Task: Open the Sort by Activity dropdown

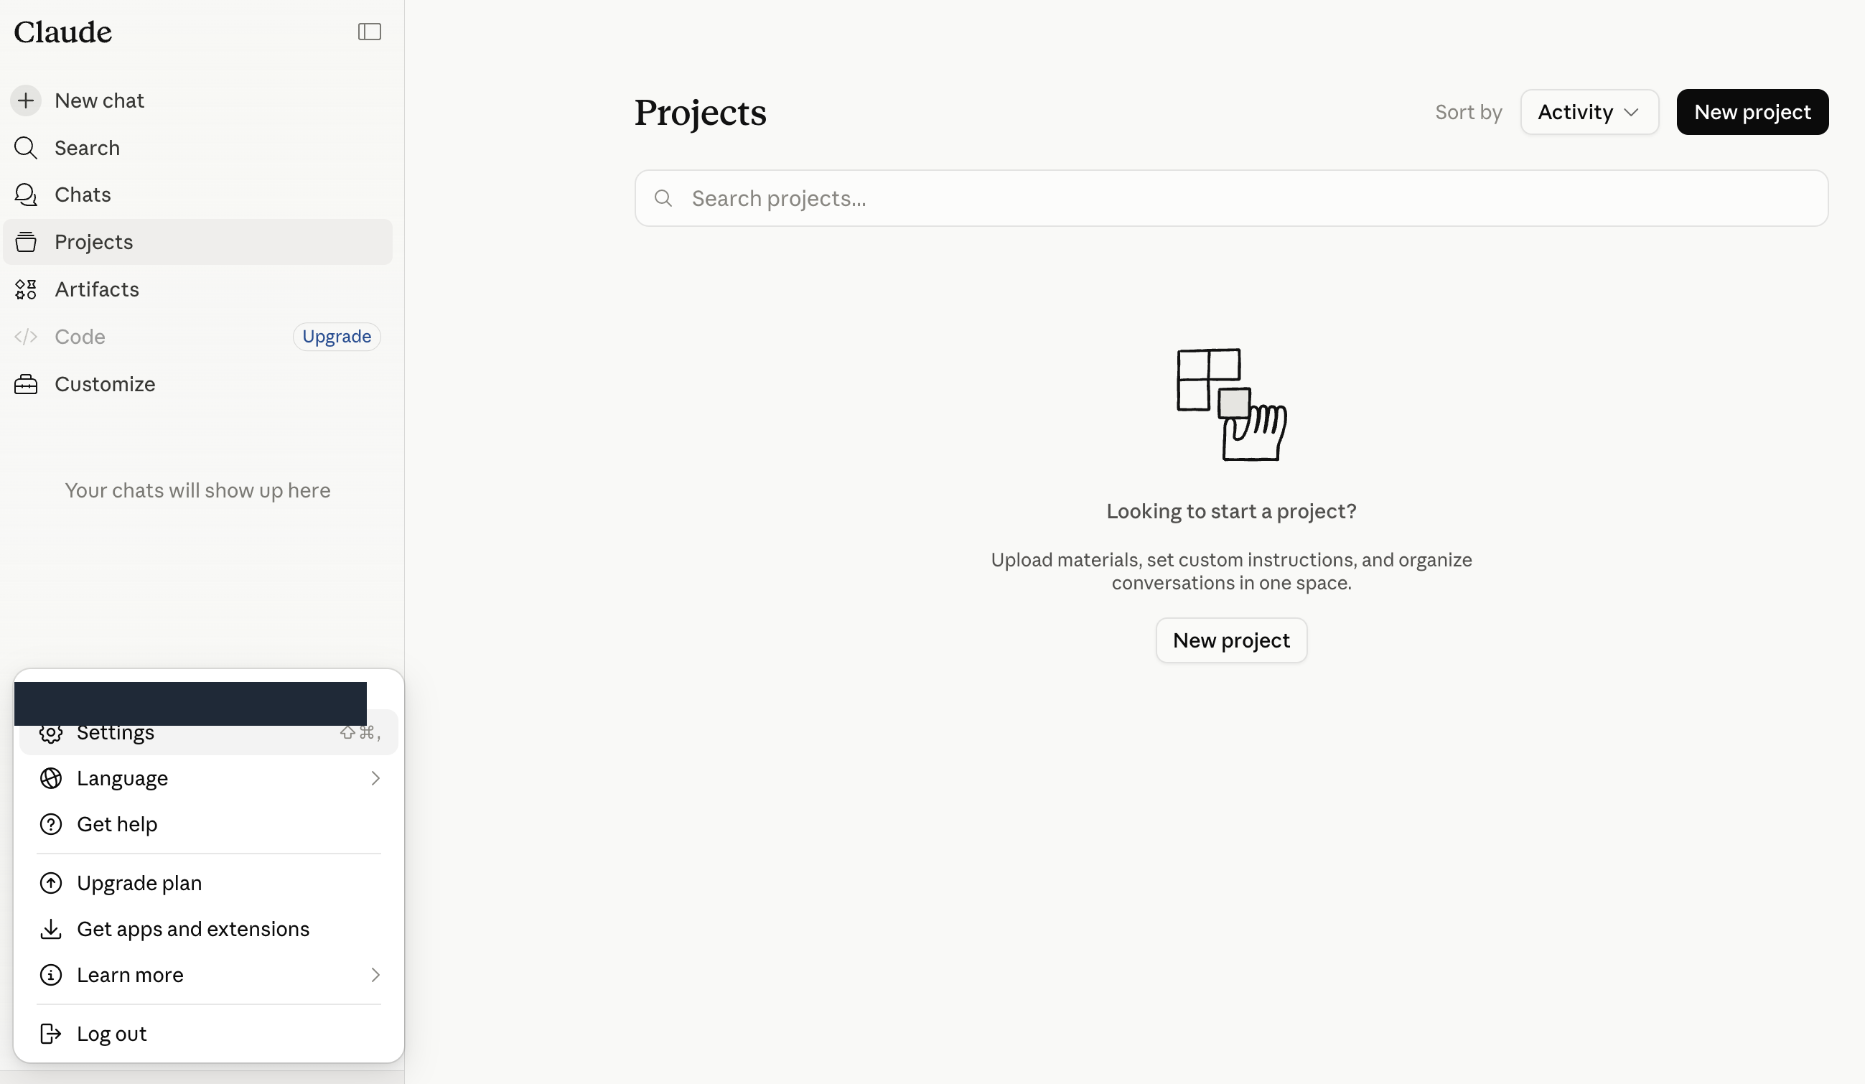Action: coord(1589,112)
